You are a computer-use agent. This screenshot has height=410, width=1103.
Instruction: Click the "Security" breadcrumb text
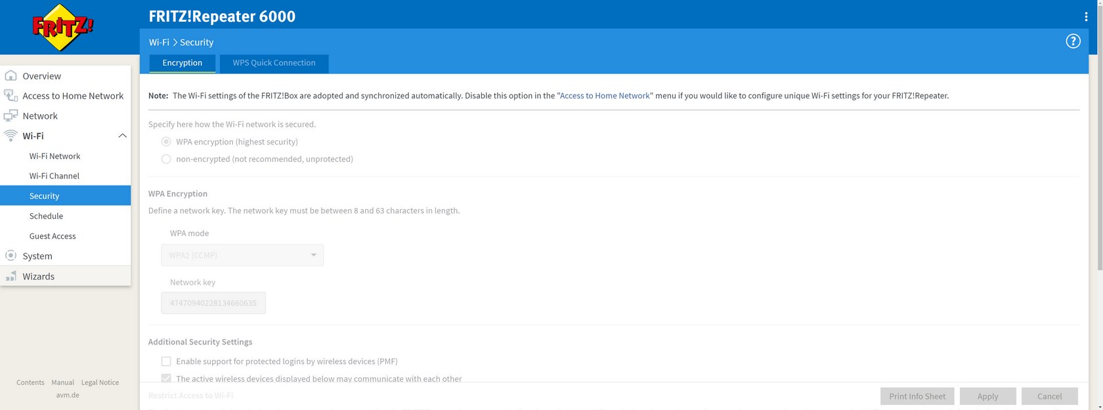(x=197, y=42)
